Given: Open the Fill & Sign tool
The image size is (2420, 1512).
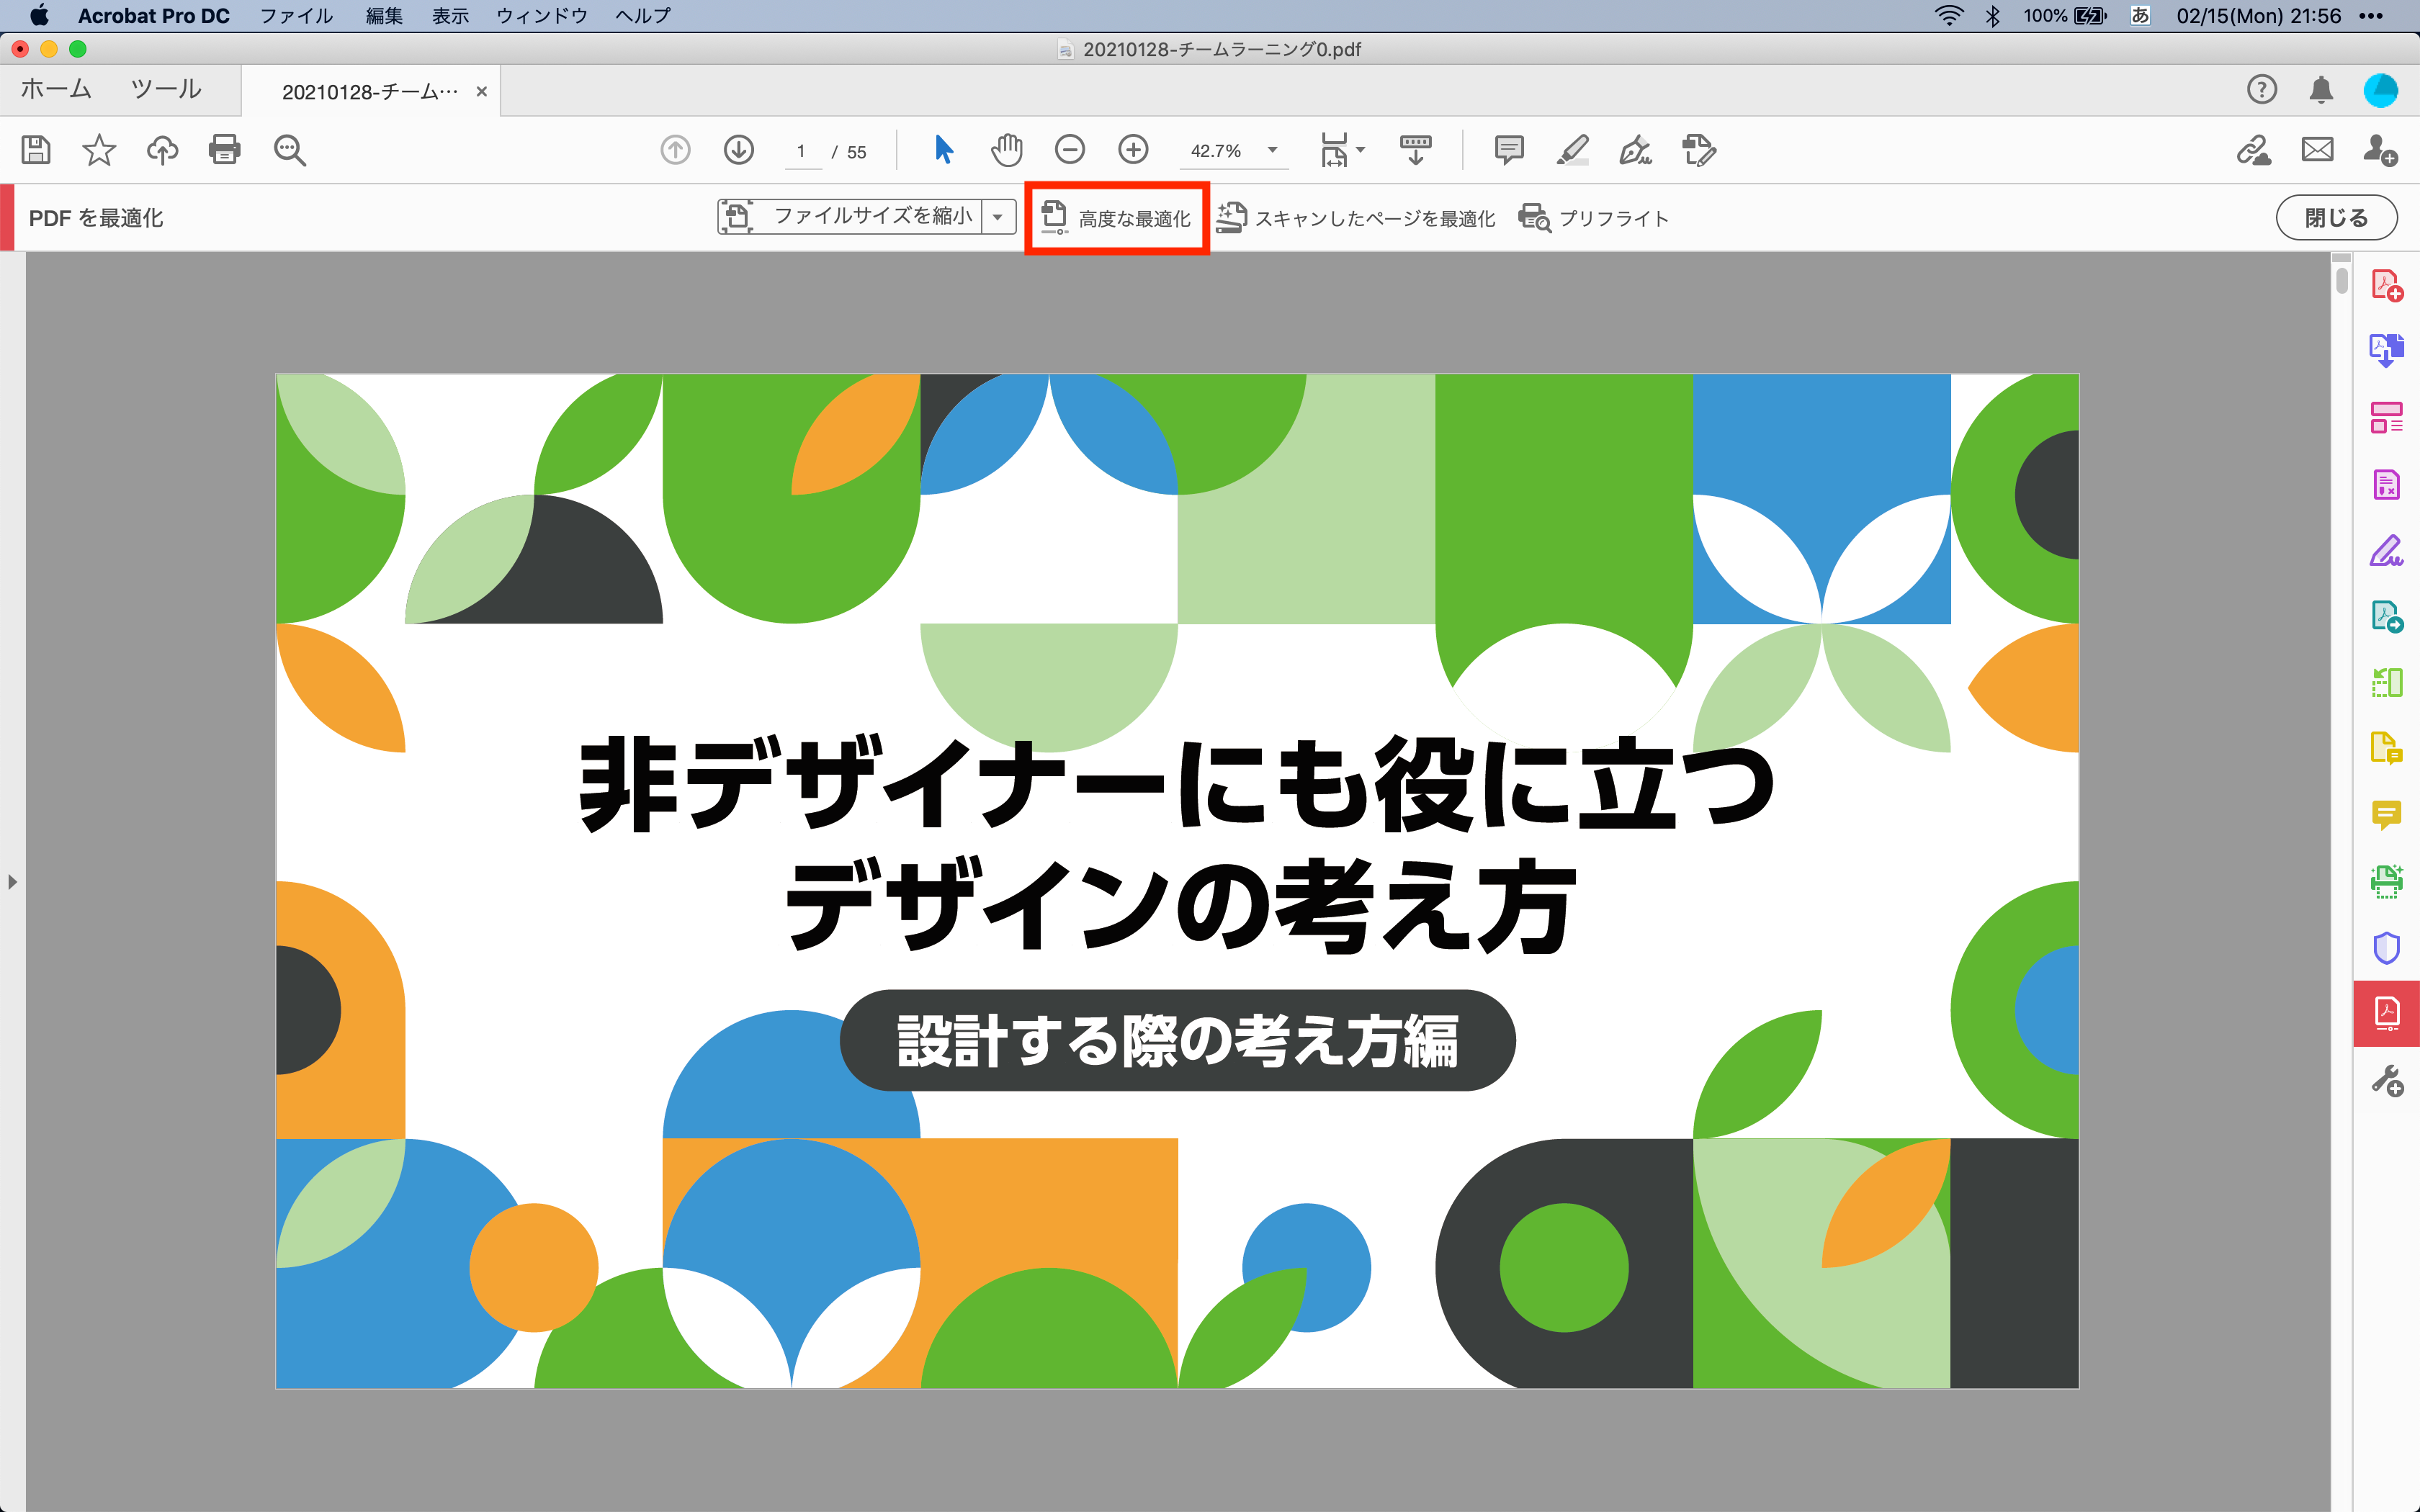Looking at the screenshot, I should pos(2388,551).
